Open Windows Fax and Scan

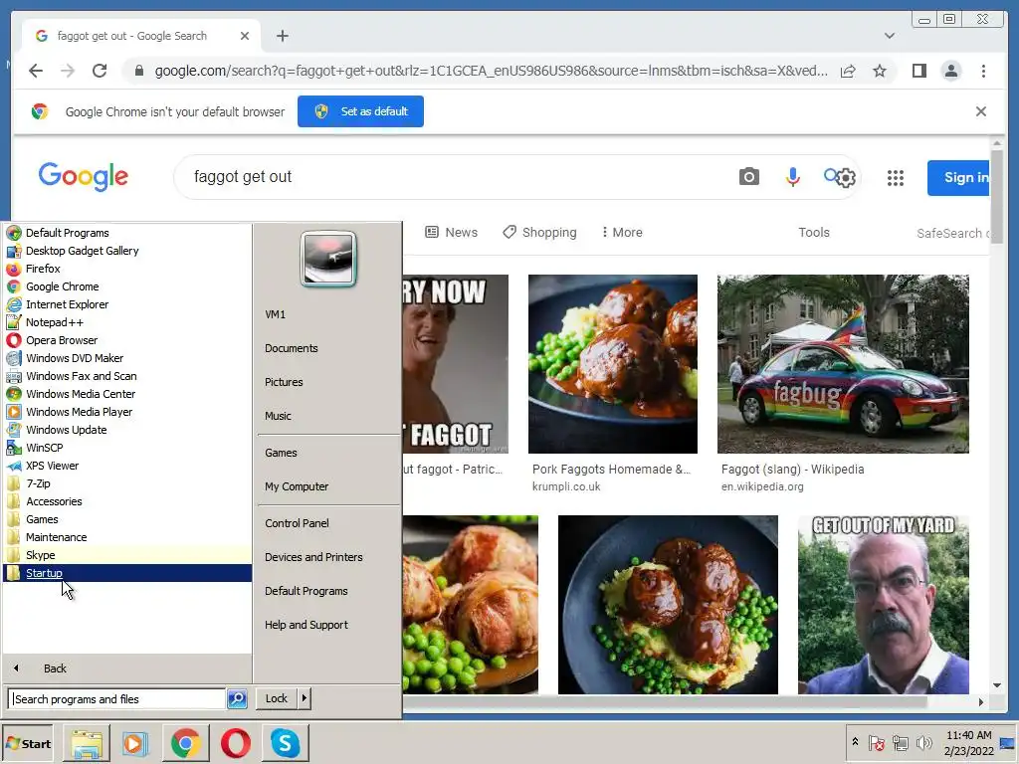tap(128, 376)
